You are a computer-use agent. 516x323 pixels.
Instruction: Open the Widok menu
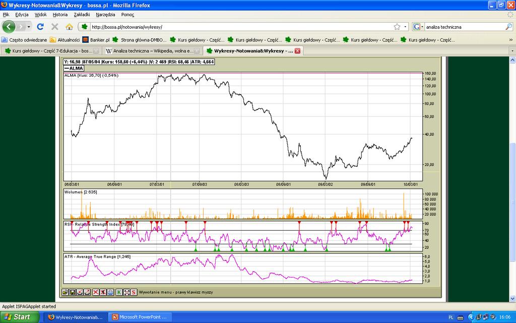41,15
